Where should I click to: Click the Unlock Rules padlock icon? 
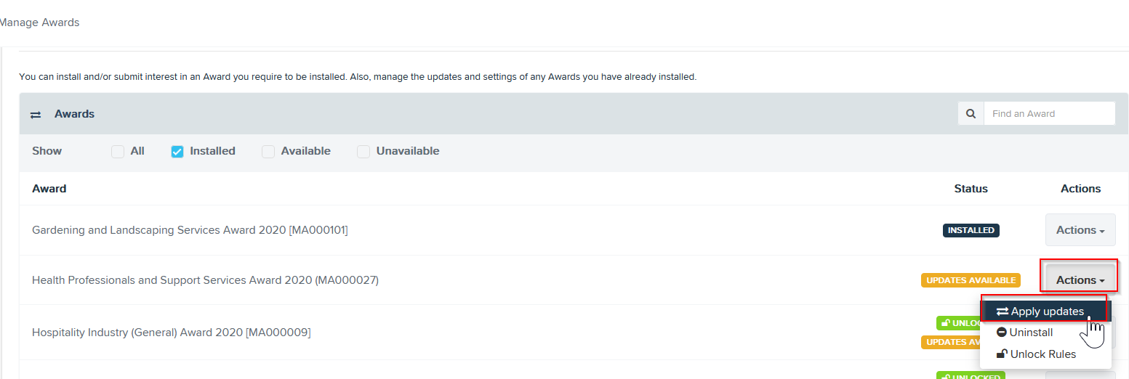pyautogui.click(x=1002, y=354)
